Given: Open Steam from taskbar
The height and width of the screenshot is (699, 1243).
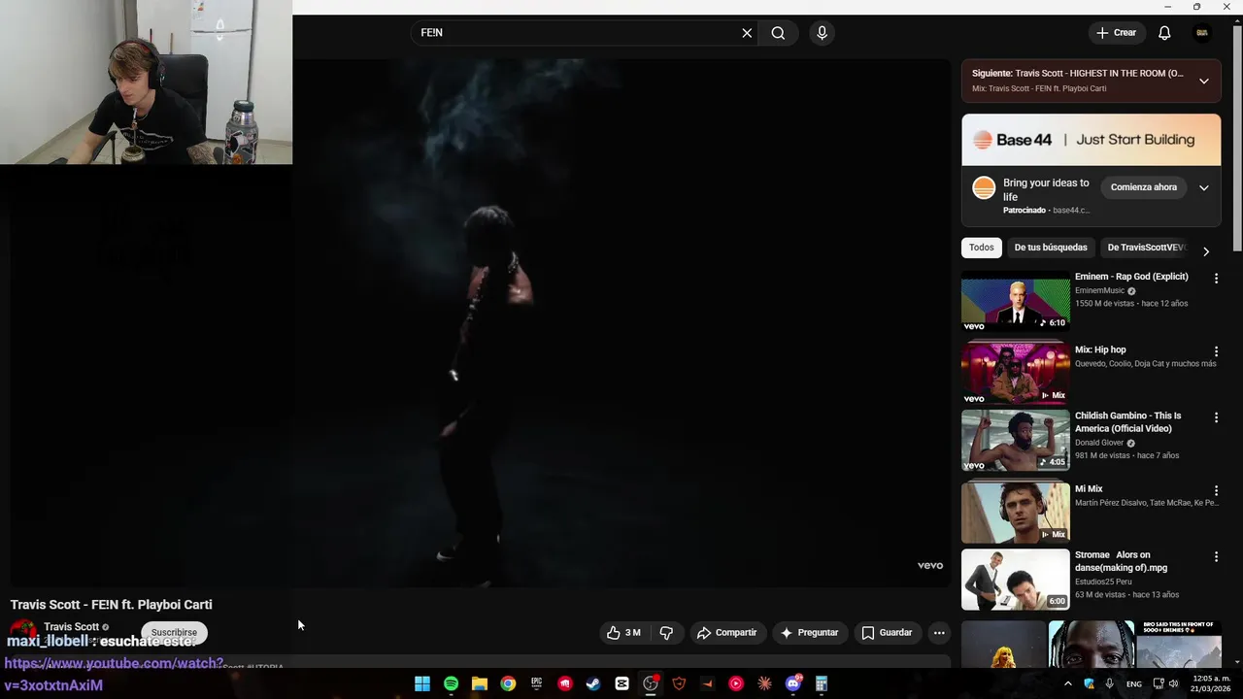Looking at the screenshot, I should tap(593, 683).
